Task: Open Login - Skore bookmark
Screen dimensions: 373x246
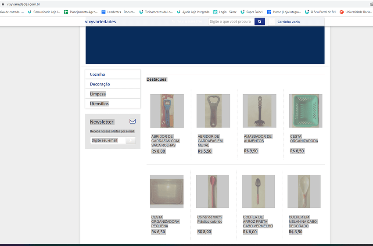Action: [x=225, y=12]
